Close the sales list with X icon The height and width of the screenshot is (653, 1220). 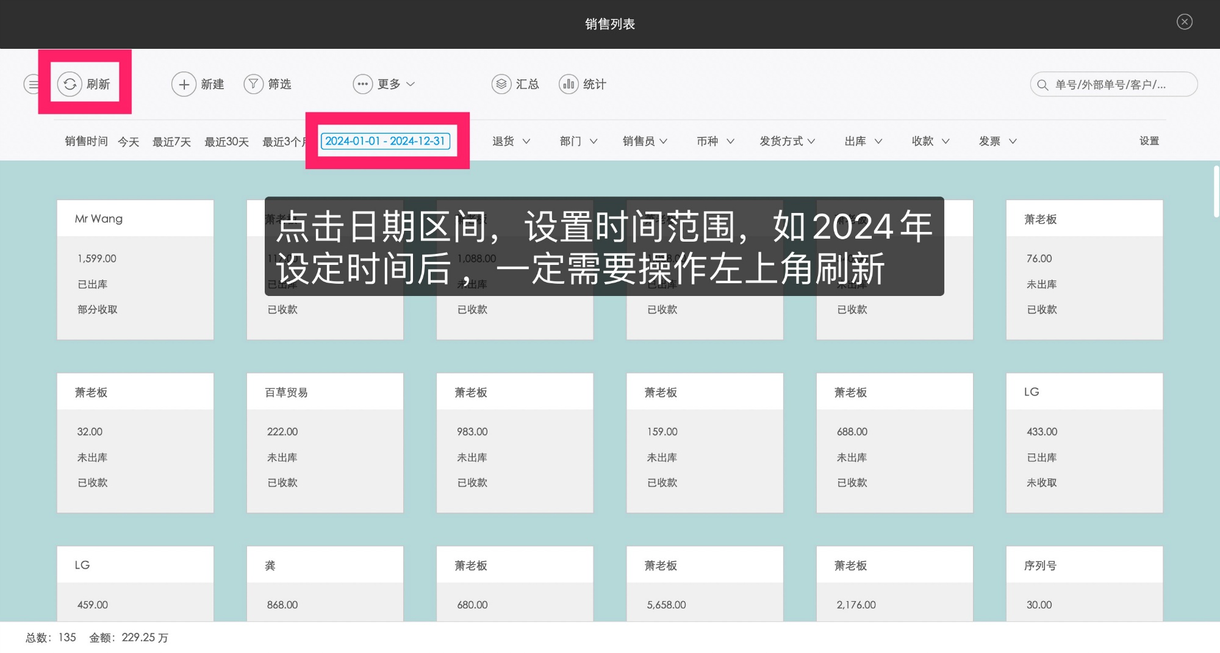click(1184, 22)
